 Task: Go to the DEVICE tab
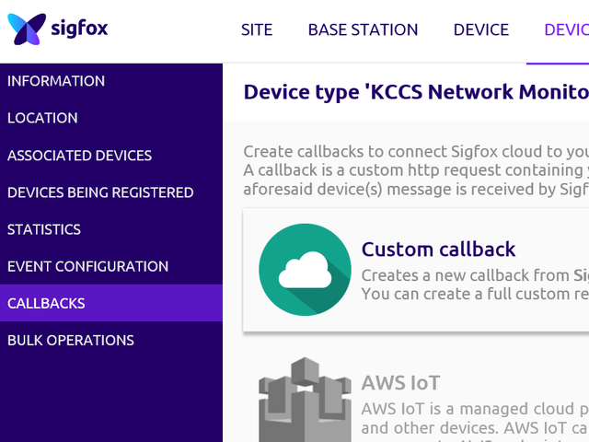(480, 29)
